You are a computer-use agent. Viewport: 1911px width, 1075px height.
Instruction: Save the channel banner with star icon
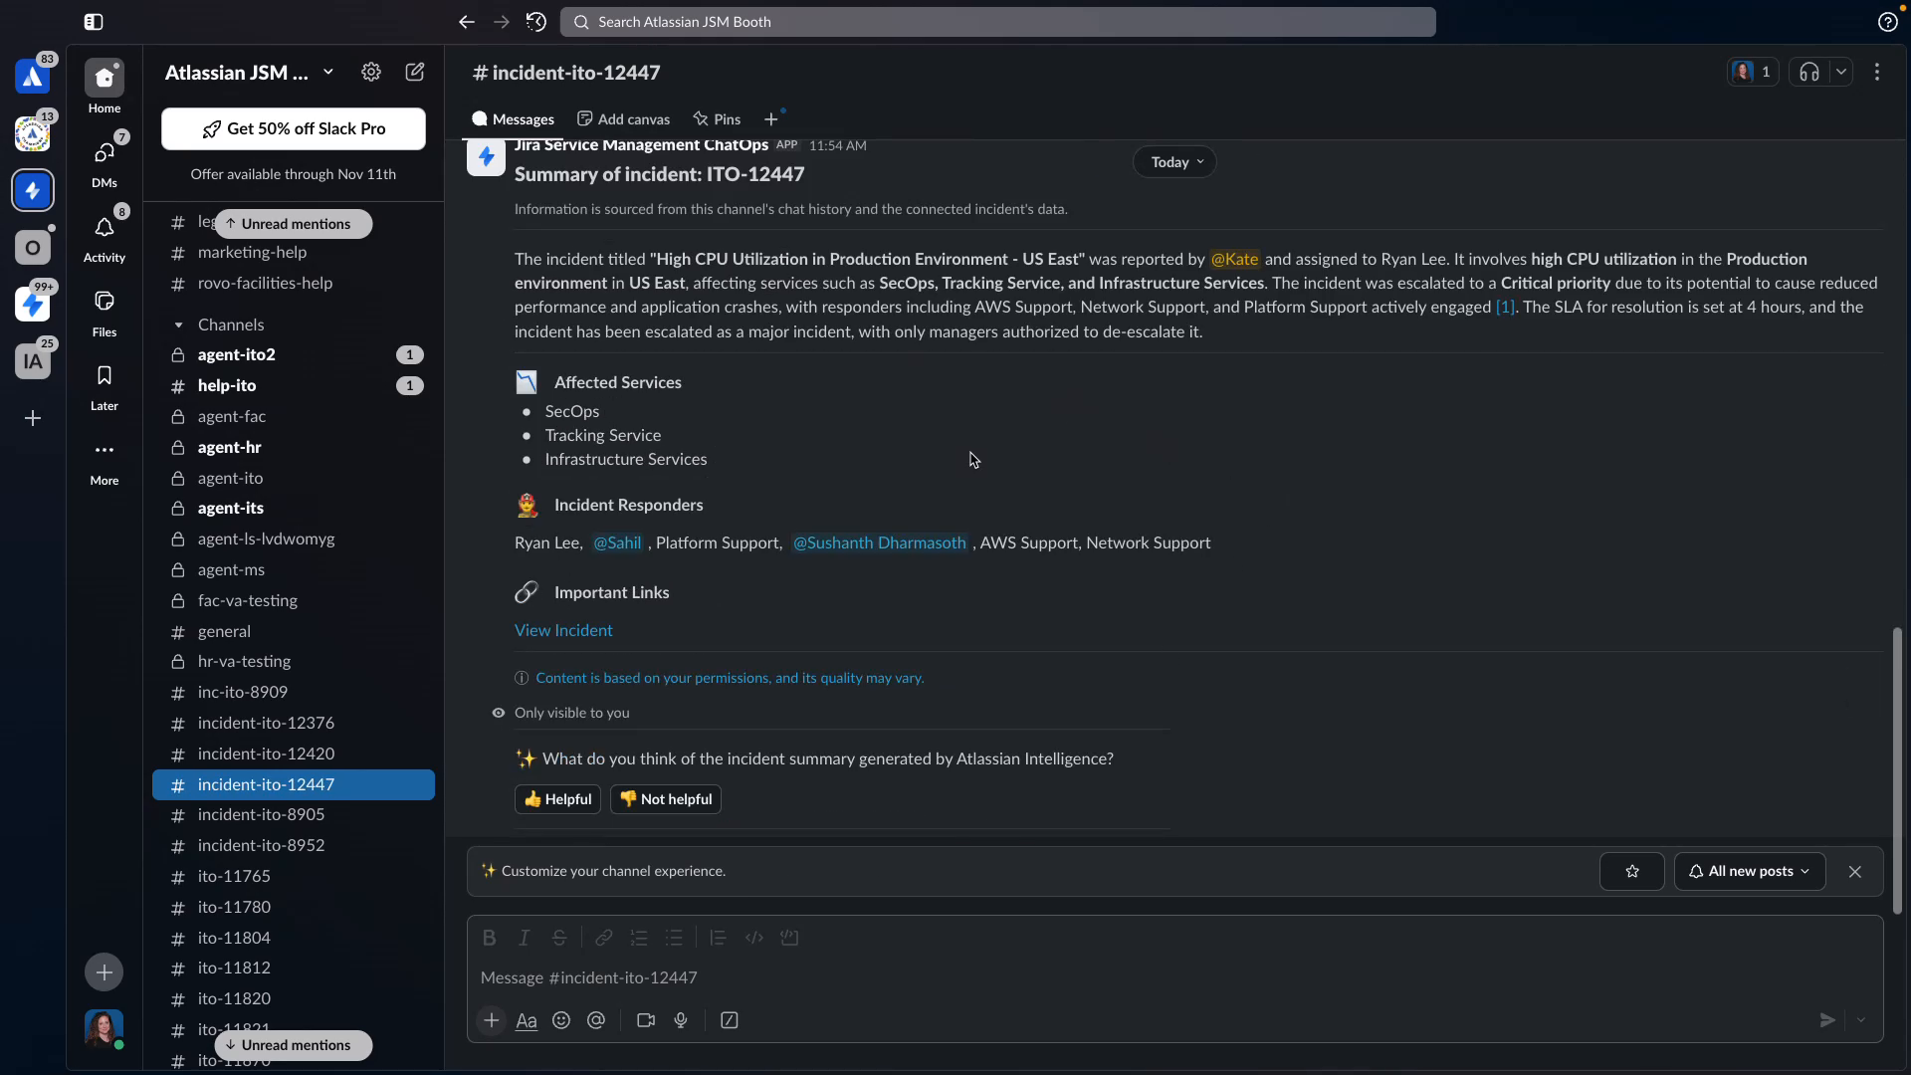pyautogui.click(x=1631, y=871)
